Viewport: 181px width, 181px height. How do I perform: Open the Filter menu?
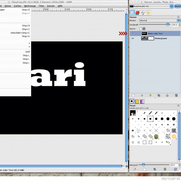tap(41, 6)
